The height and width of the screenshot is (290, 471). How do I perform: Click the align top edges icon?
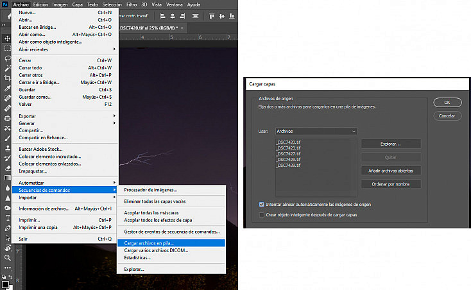point(212,16)
